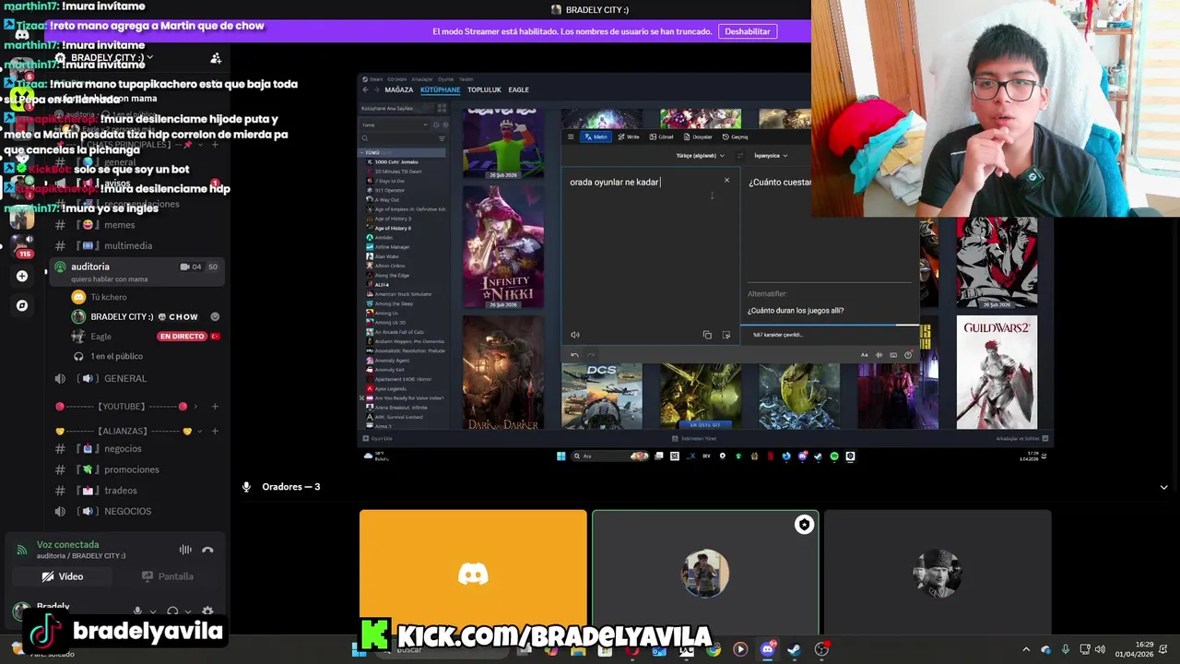
Task: Play source text audio speaker icon
Action: pyautogui.click(x=575, y=335)
